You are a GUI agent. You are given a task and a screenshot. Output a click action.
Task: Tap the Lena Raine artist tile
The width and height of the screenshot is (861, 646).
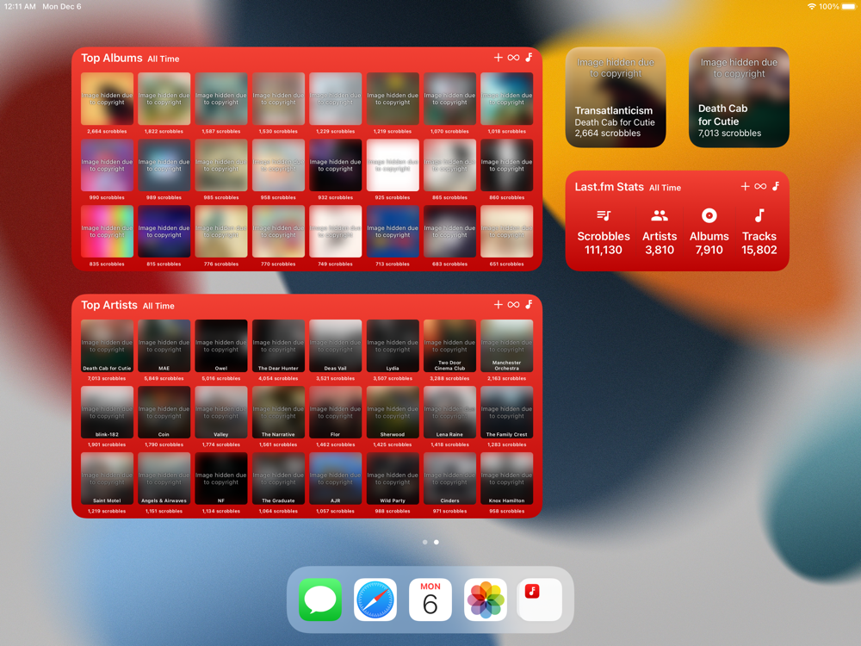click(x=449, y=413)
